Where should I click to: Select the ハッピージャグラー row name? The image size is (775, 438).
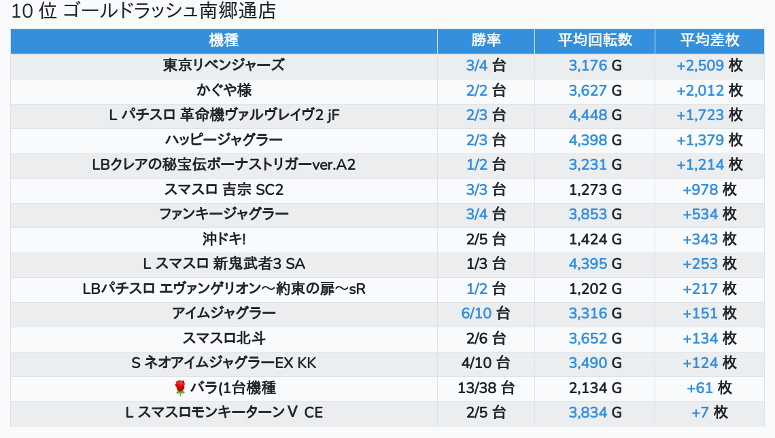click(224, 140)
